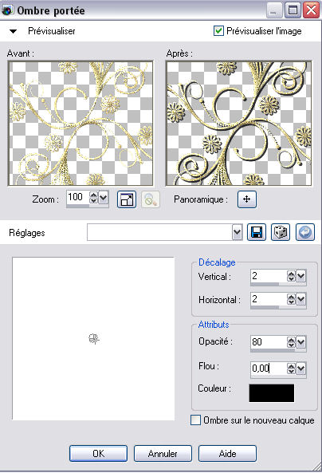
Task: Click OK to apply the drop shadow
Action: (x=98, y=453)
